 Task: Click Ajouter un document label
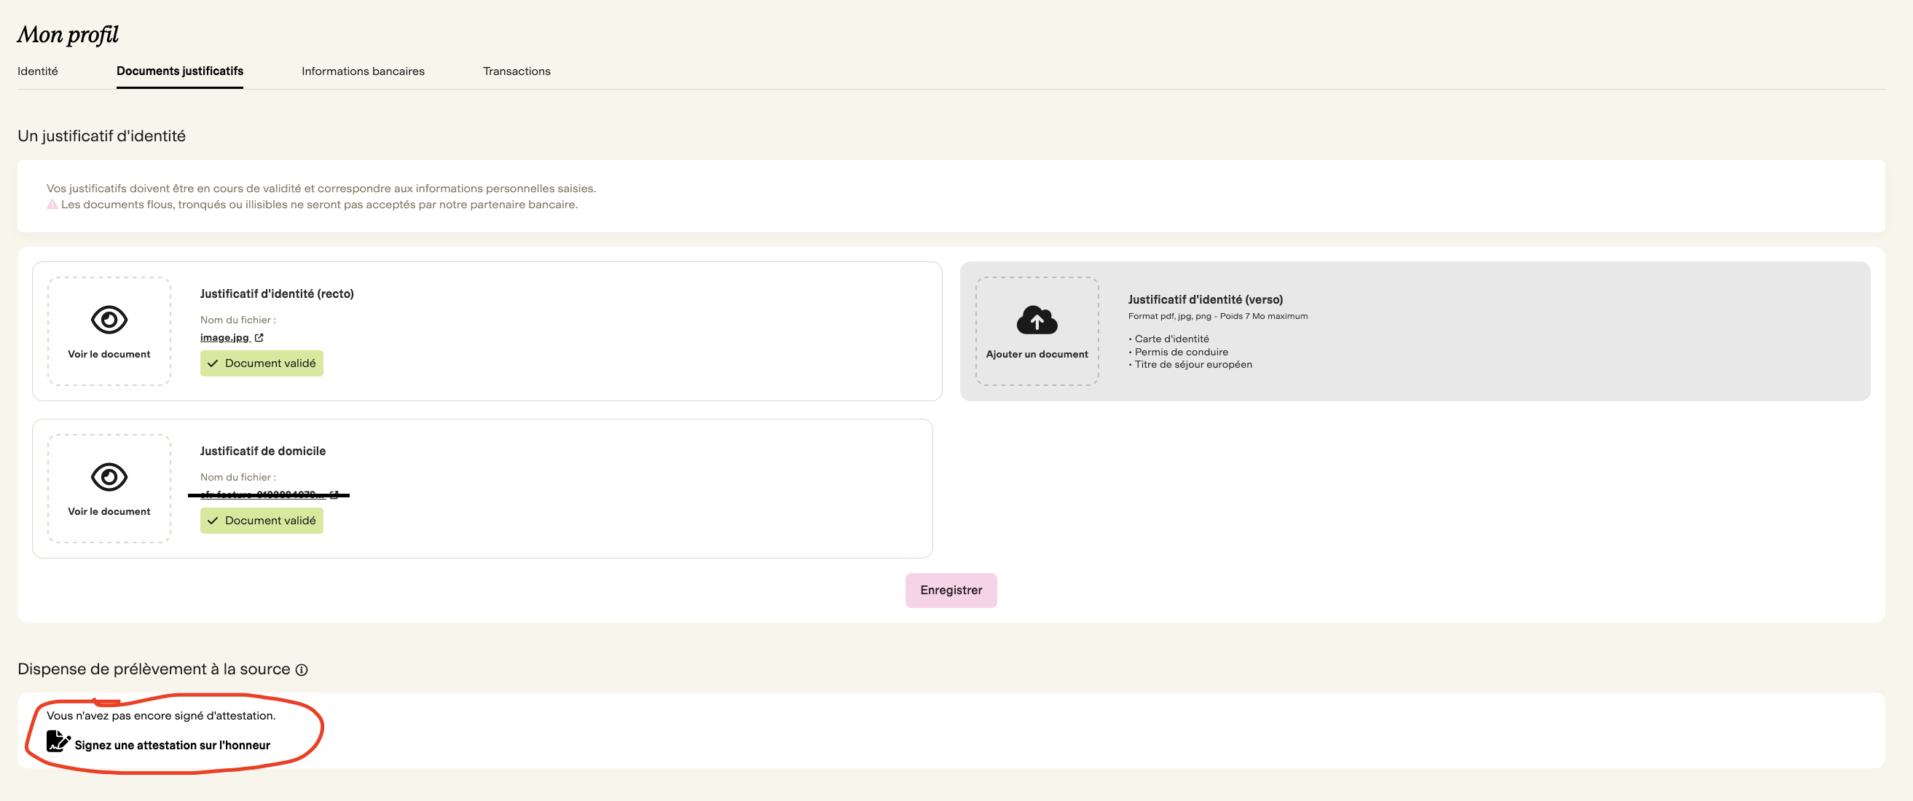tap(1037, 354)
